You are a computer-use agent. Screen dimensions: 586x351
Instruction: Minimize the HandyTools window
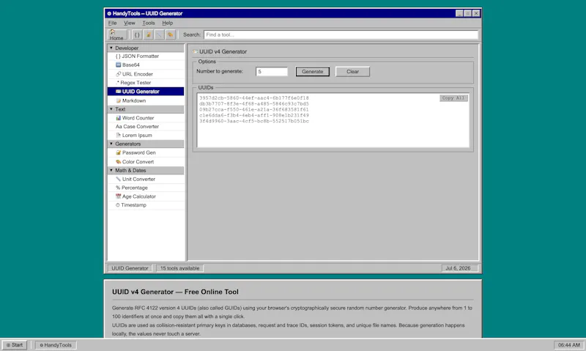[459, 13]
